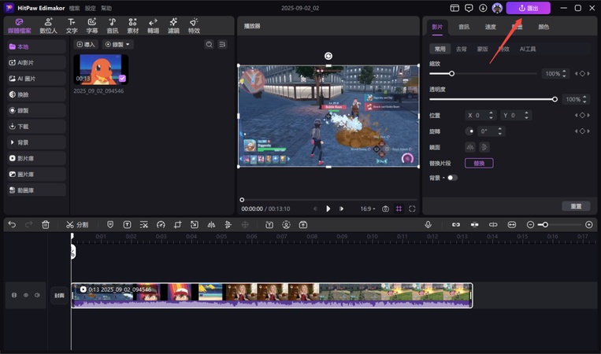Open the 濾鏡 filters tool
601x354 pixels.
(x=173, y=26)
